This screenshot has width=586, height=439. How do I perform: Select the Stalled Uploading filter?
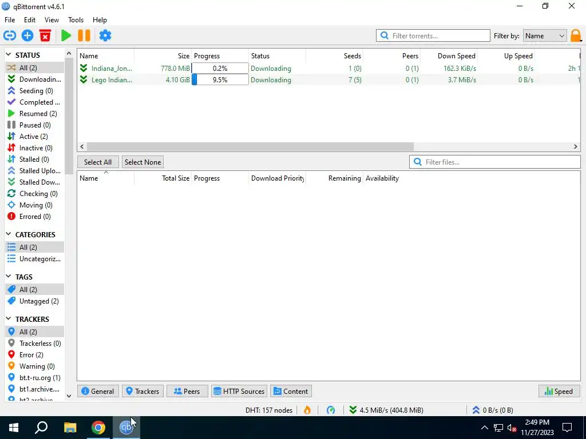(x=34, y=170)
